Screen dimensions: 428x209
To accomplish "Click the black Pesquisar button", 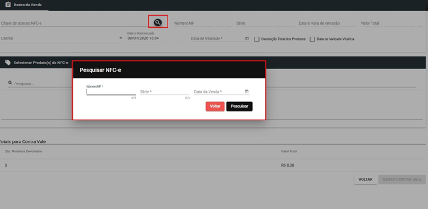I will click(239, 106).
